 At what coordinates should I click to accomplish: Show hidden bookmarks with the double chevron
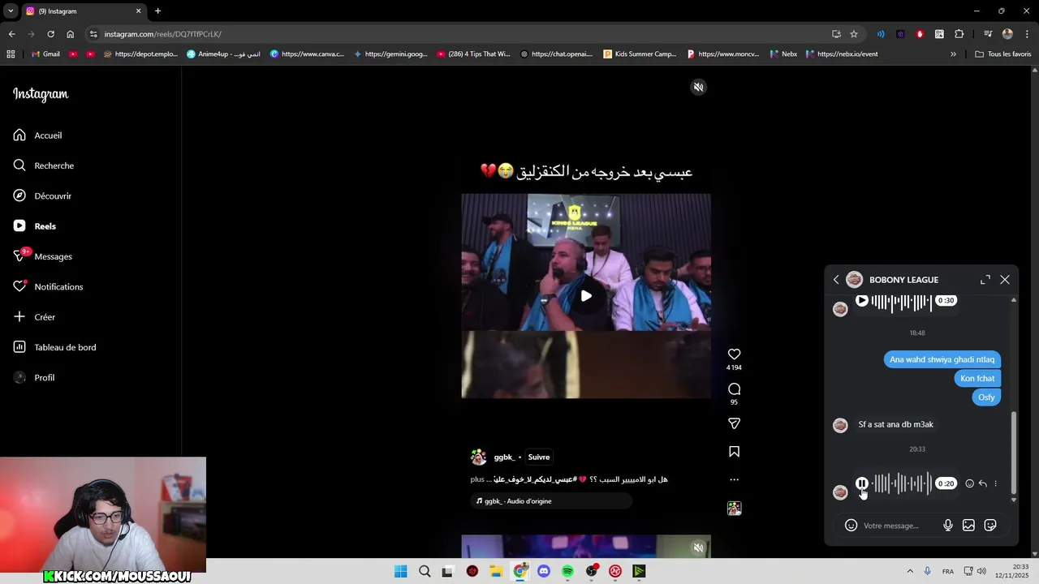[953, 54]
